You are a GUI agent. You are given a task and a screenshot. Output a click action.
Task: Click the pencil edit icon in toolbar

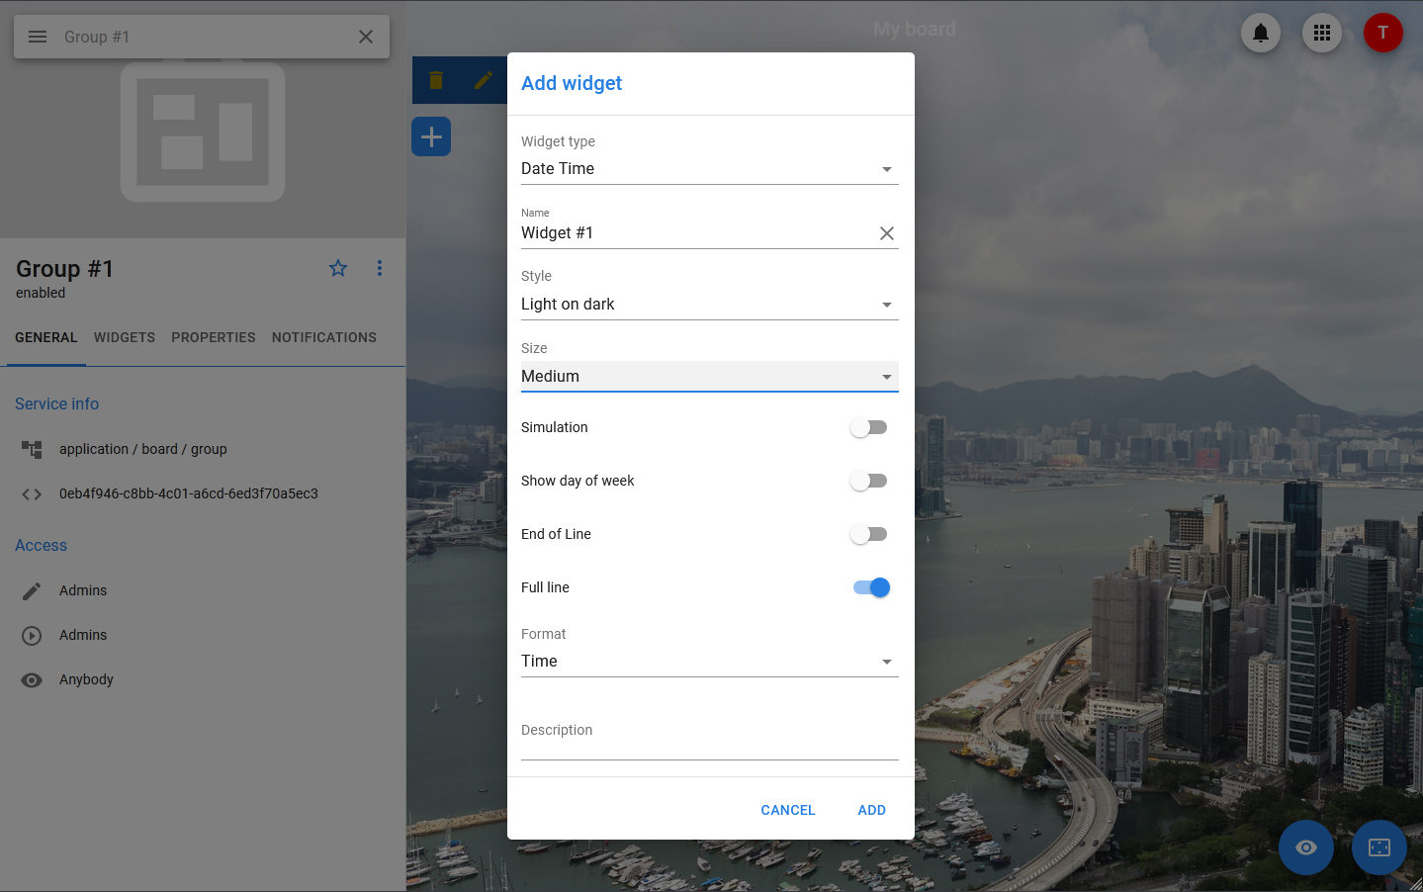[x=483, y=80]
